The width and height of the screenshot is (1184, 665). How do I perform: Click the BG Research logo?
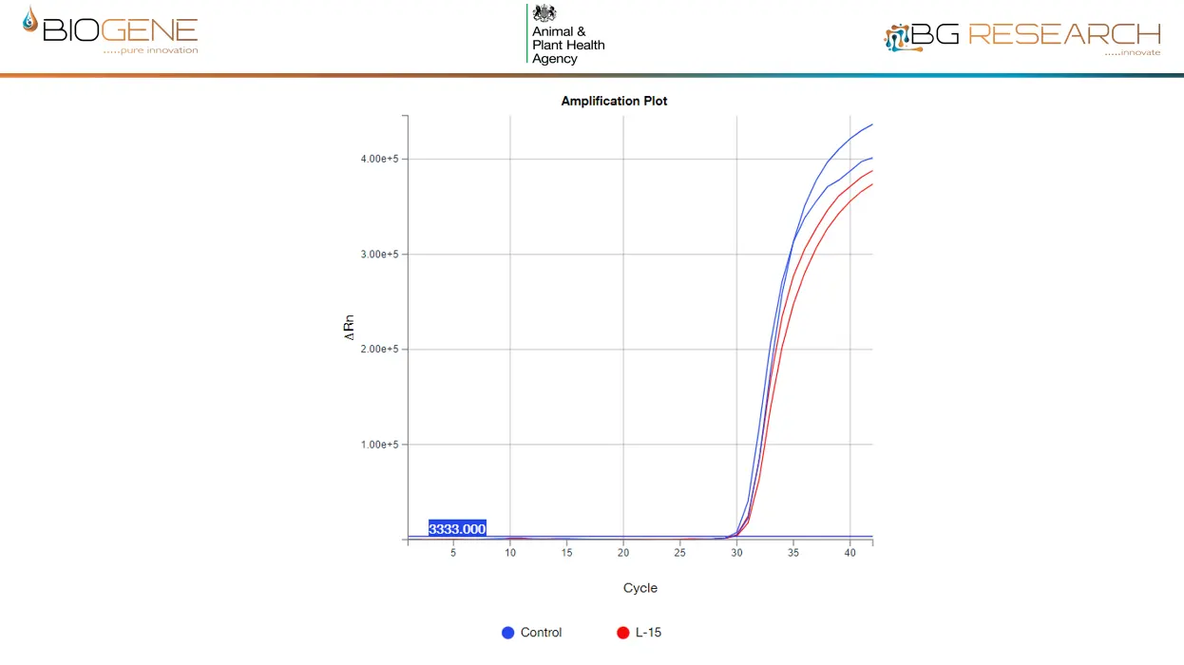pos(1022,36)
